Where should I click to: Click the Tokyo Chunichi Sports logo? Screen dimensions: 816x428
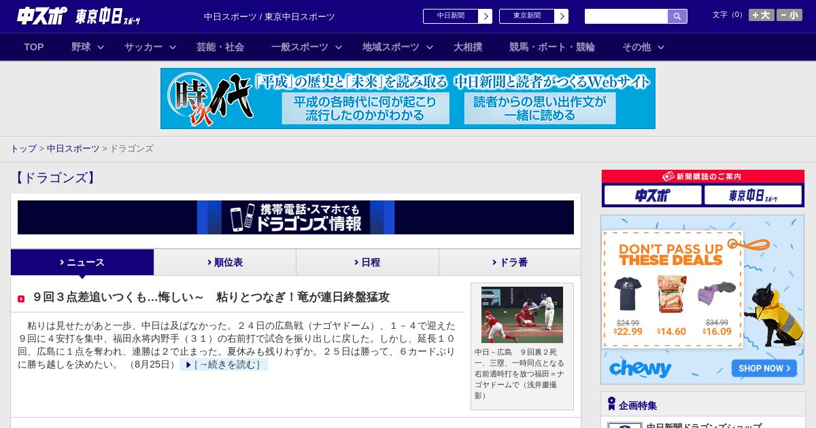click(x=108, y=16)
